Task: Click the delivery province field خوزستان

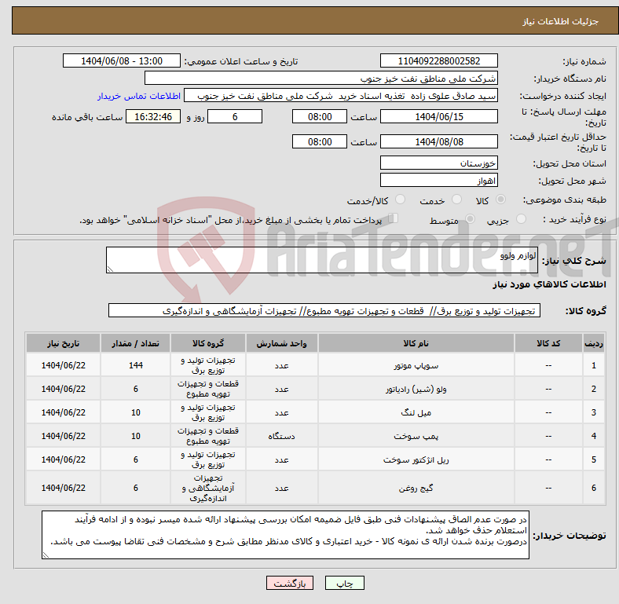Action: click(x=438, y=163)
